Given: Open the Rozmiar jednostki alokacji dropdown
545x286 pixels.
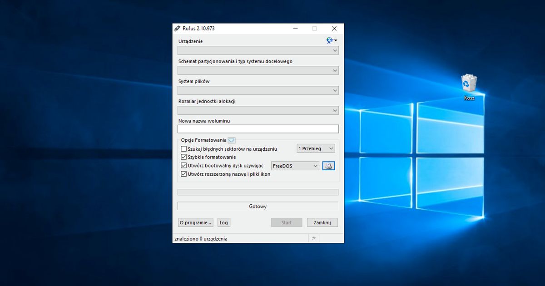Looking at the screenshot, I should click(258, 110).
